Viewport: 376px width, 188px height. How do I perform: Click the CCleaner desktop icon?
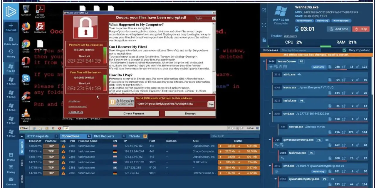pyautogui.click(x=26, y=97)
